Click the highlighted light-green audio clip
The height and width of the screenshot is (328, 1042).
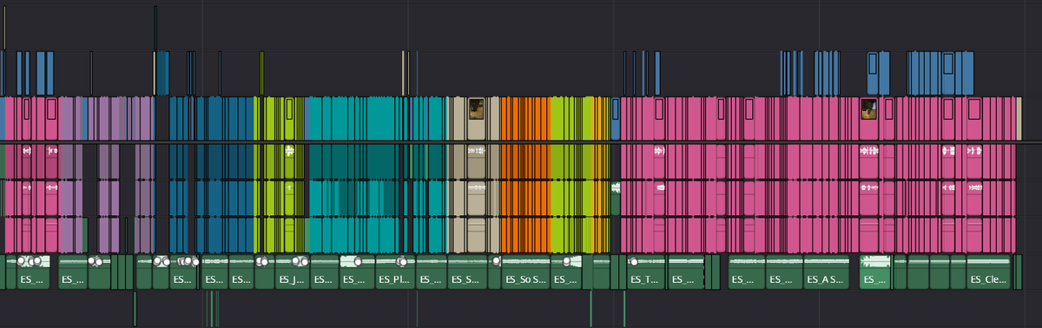point(875,272)
